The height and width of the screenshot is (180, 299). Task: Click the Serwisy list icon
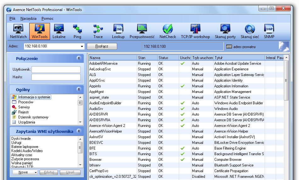[14, 107]
